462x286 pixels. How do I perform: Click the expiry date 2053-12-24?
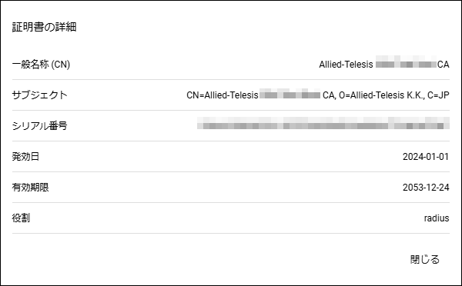[x=426, y=187]
